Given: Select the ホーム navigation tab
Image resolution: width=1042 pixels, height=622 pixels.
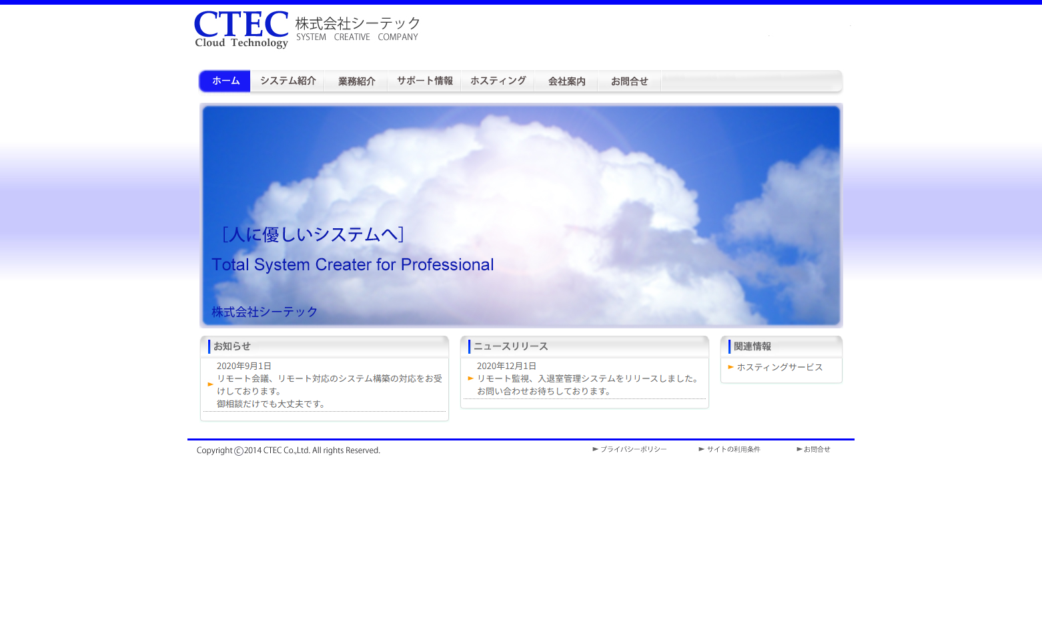Looking at the screenshot, I should (224, 81).
